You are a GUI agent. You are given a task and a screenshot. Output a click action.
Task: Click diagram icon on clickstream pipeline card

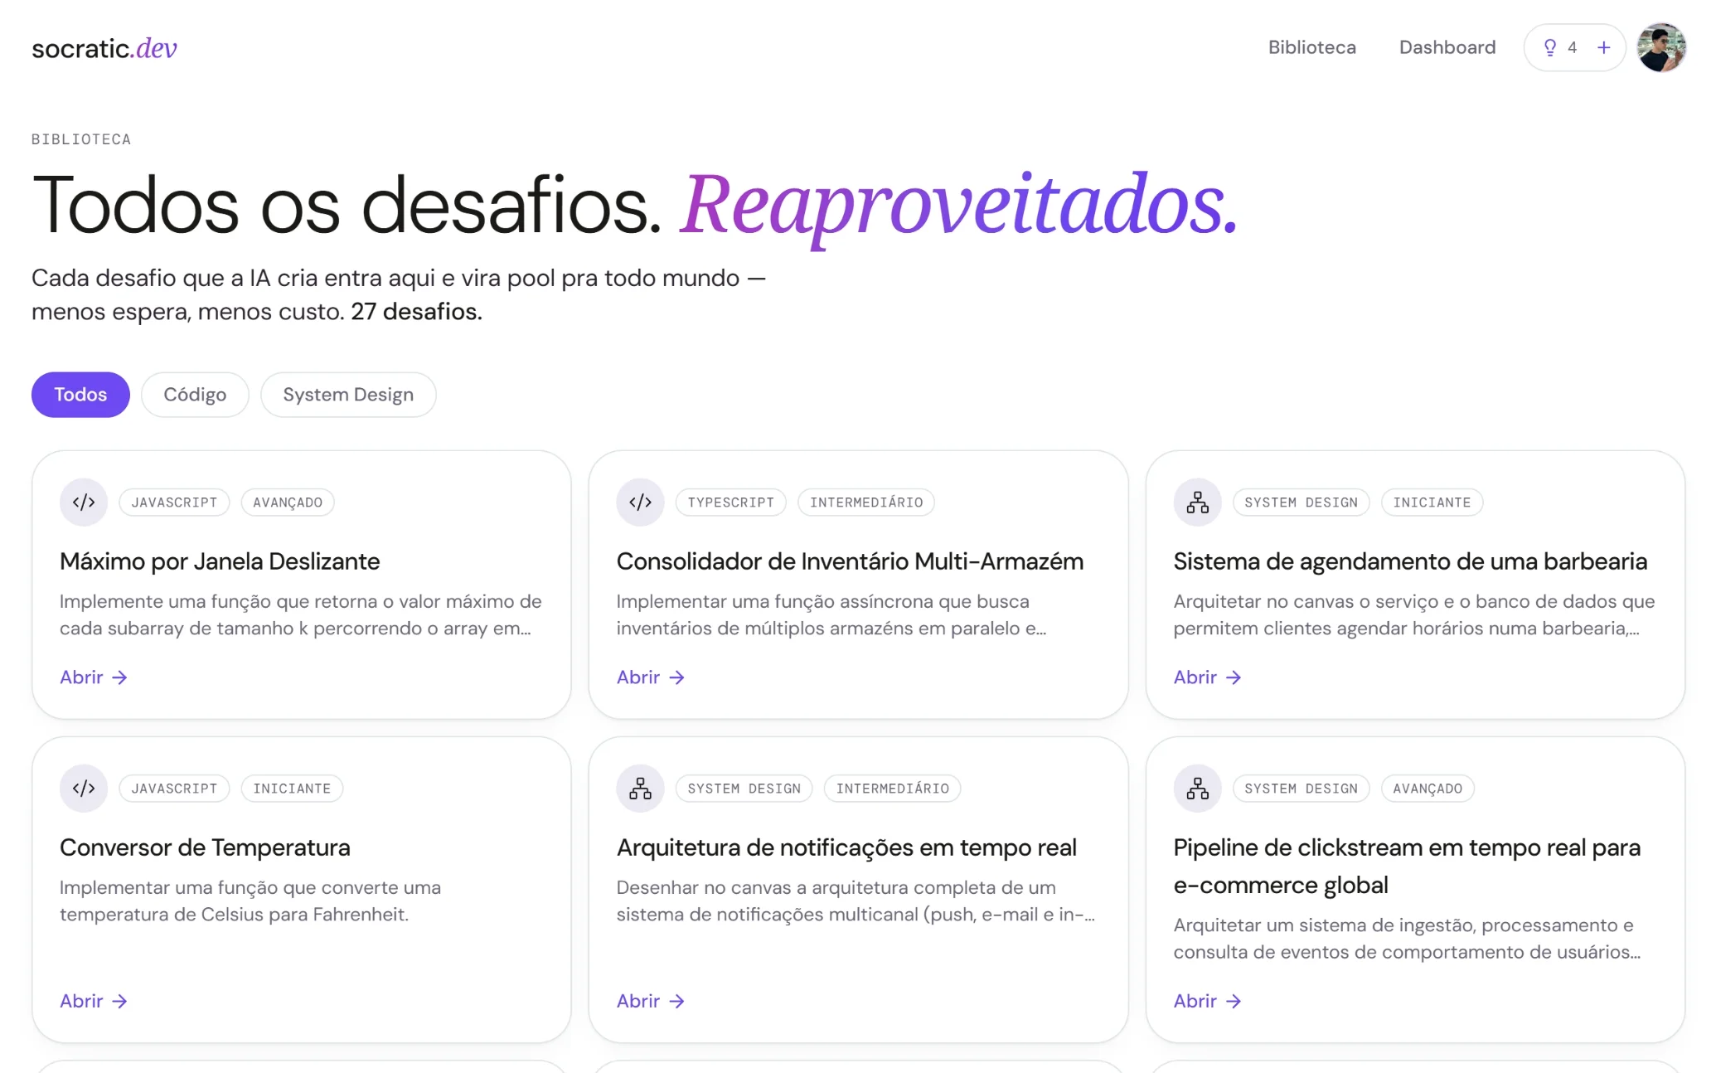(1197, 789)
